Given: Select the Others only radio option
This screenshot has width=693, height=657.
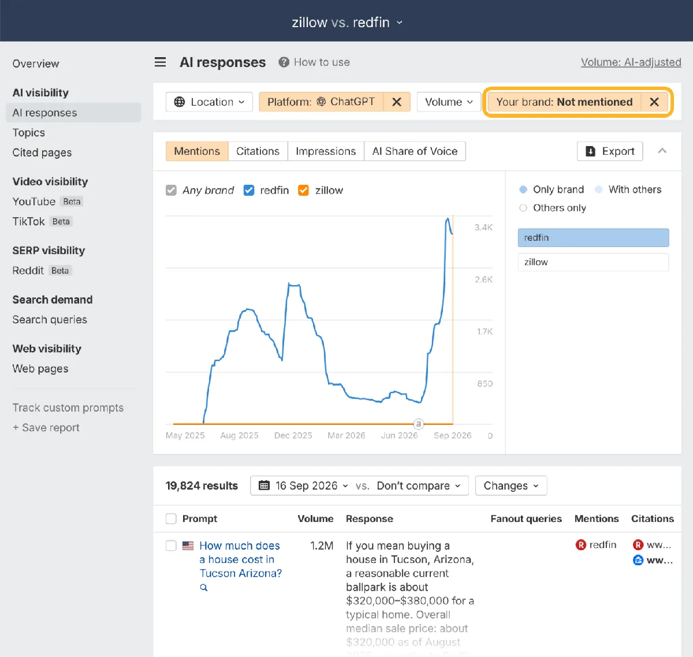Looking at the screenshot, I should click(523, 208).
